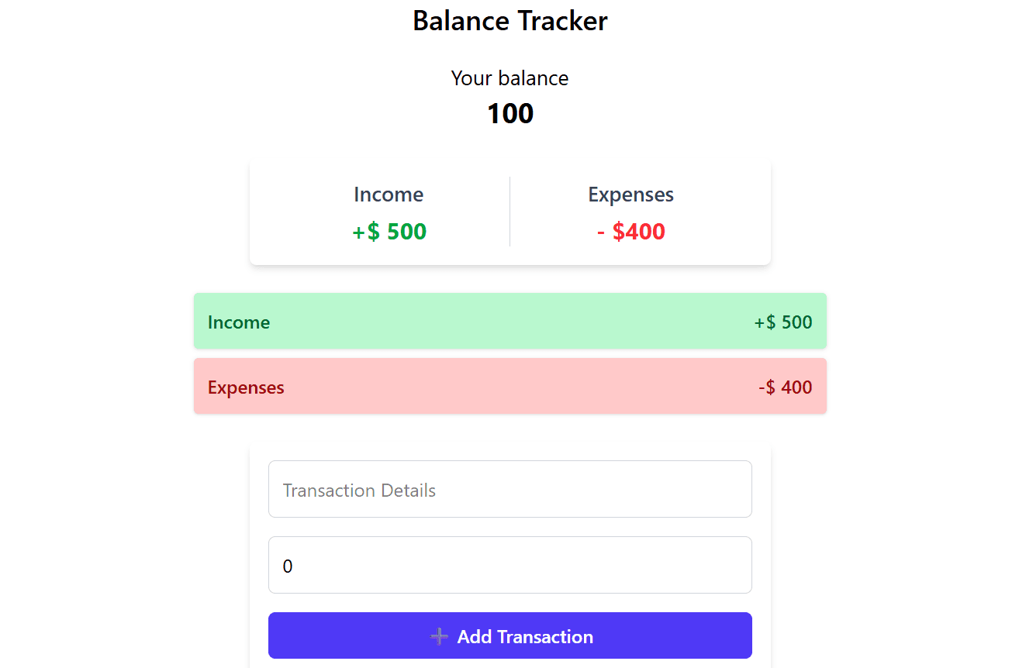Viewport: 1026px width, 668px height.
Task: Click the -$400 value inside the Expenses row
Action: pos(786,386)
